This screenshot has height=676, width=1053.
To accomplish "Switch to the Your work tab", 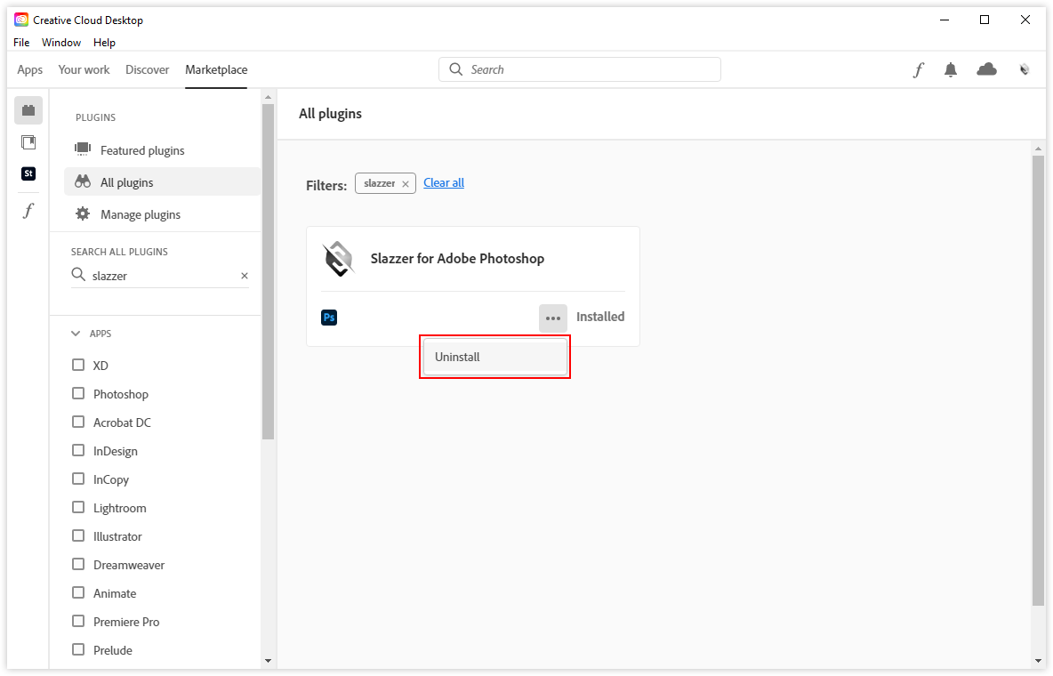I will coord(84,70).
